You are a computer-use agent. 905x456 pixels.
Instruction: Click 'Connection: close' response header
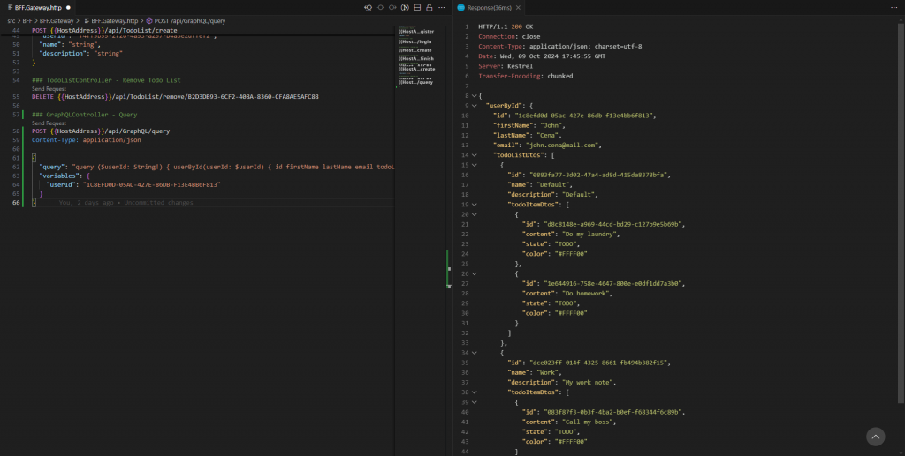(509, 37)
